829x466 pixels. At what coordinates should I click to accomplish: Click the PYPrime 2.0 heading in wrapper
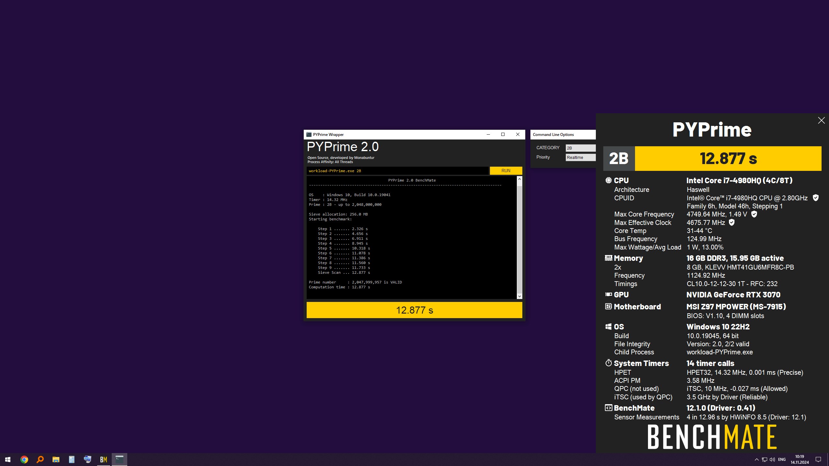tap(343, 147)
